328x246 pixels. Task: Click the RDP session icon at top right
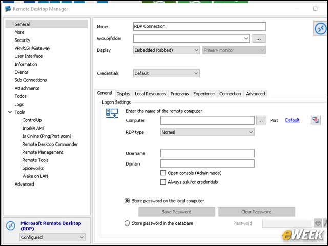(x=320, y=29)
